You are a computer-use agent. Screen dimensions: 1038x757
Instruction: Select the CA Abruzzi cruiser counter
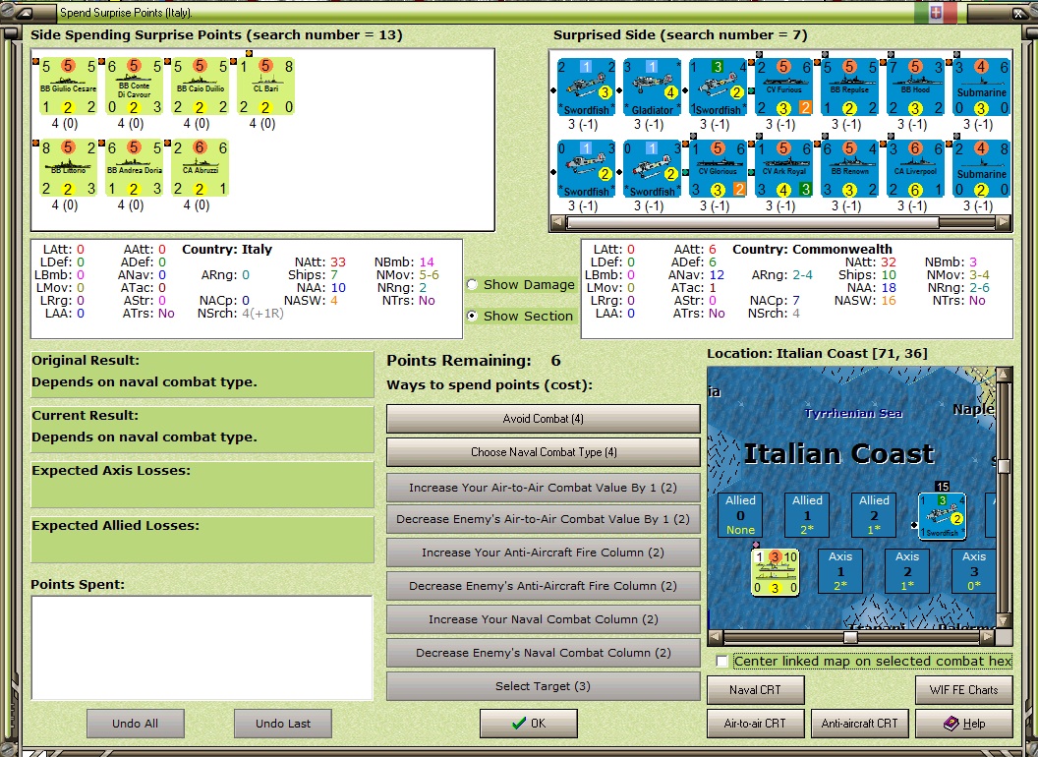(200, 167)
